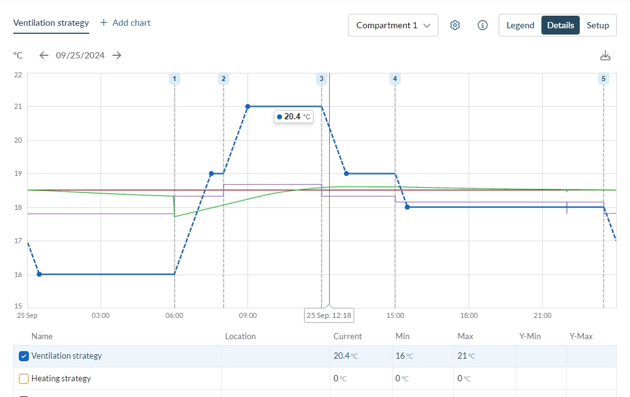Go to next day arrow
Viewport: 630px width, 397px height.
click(x=117, y=55)
